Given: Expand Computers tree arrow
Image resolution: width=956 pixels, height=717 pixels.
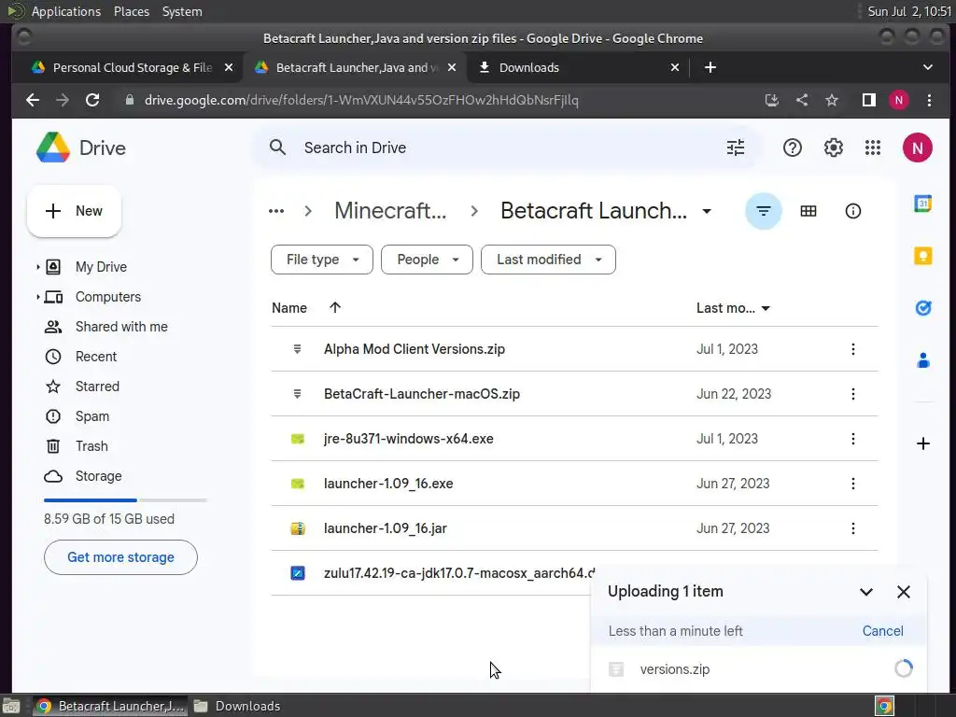Looking at the screenshot, I should pos(37,297).
